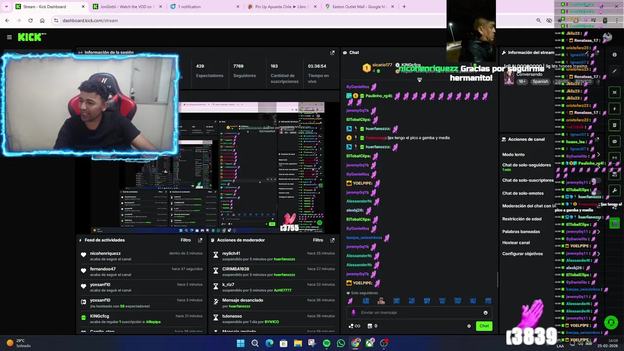Click the COMO? quick emote
The height and width of the screenshot is (351, 624).
tap(396, 301)
